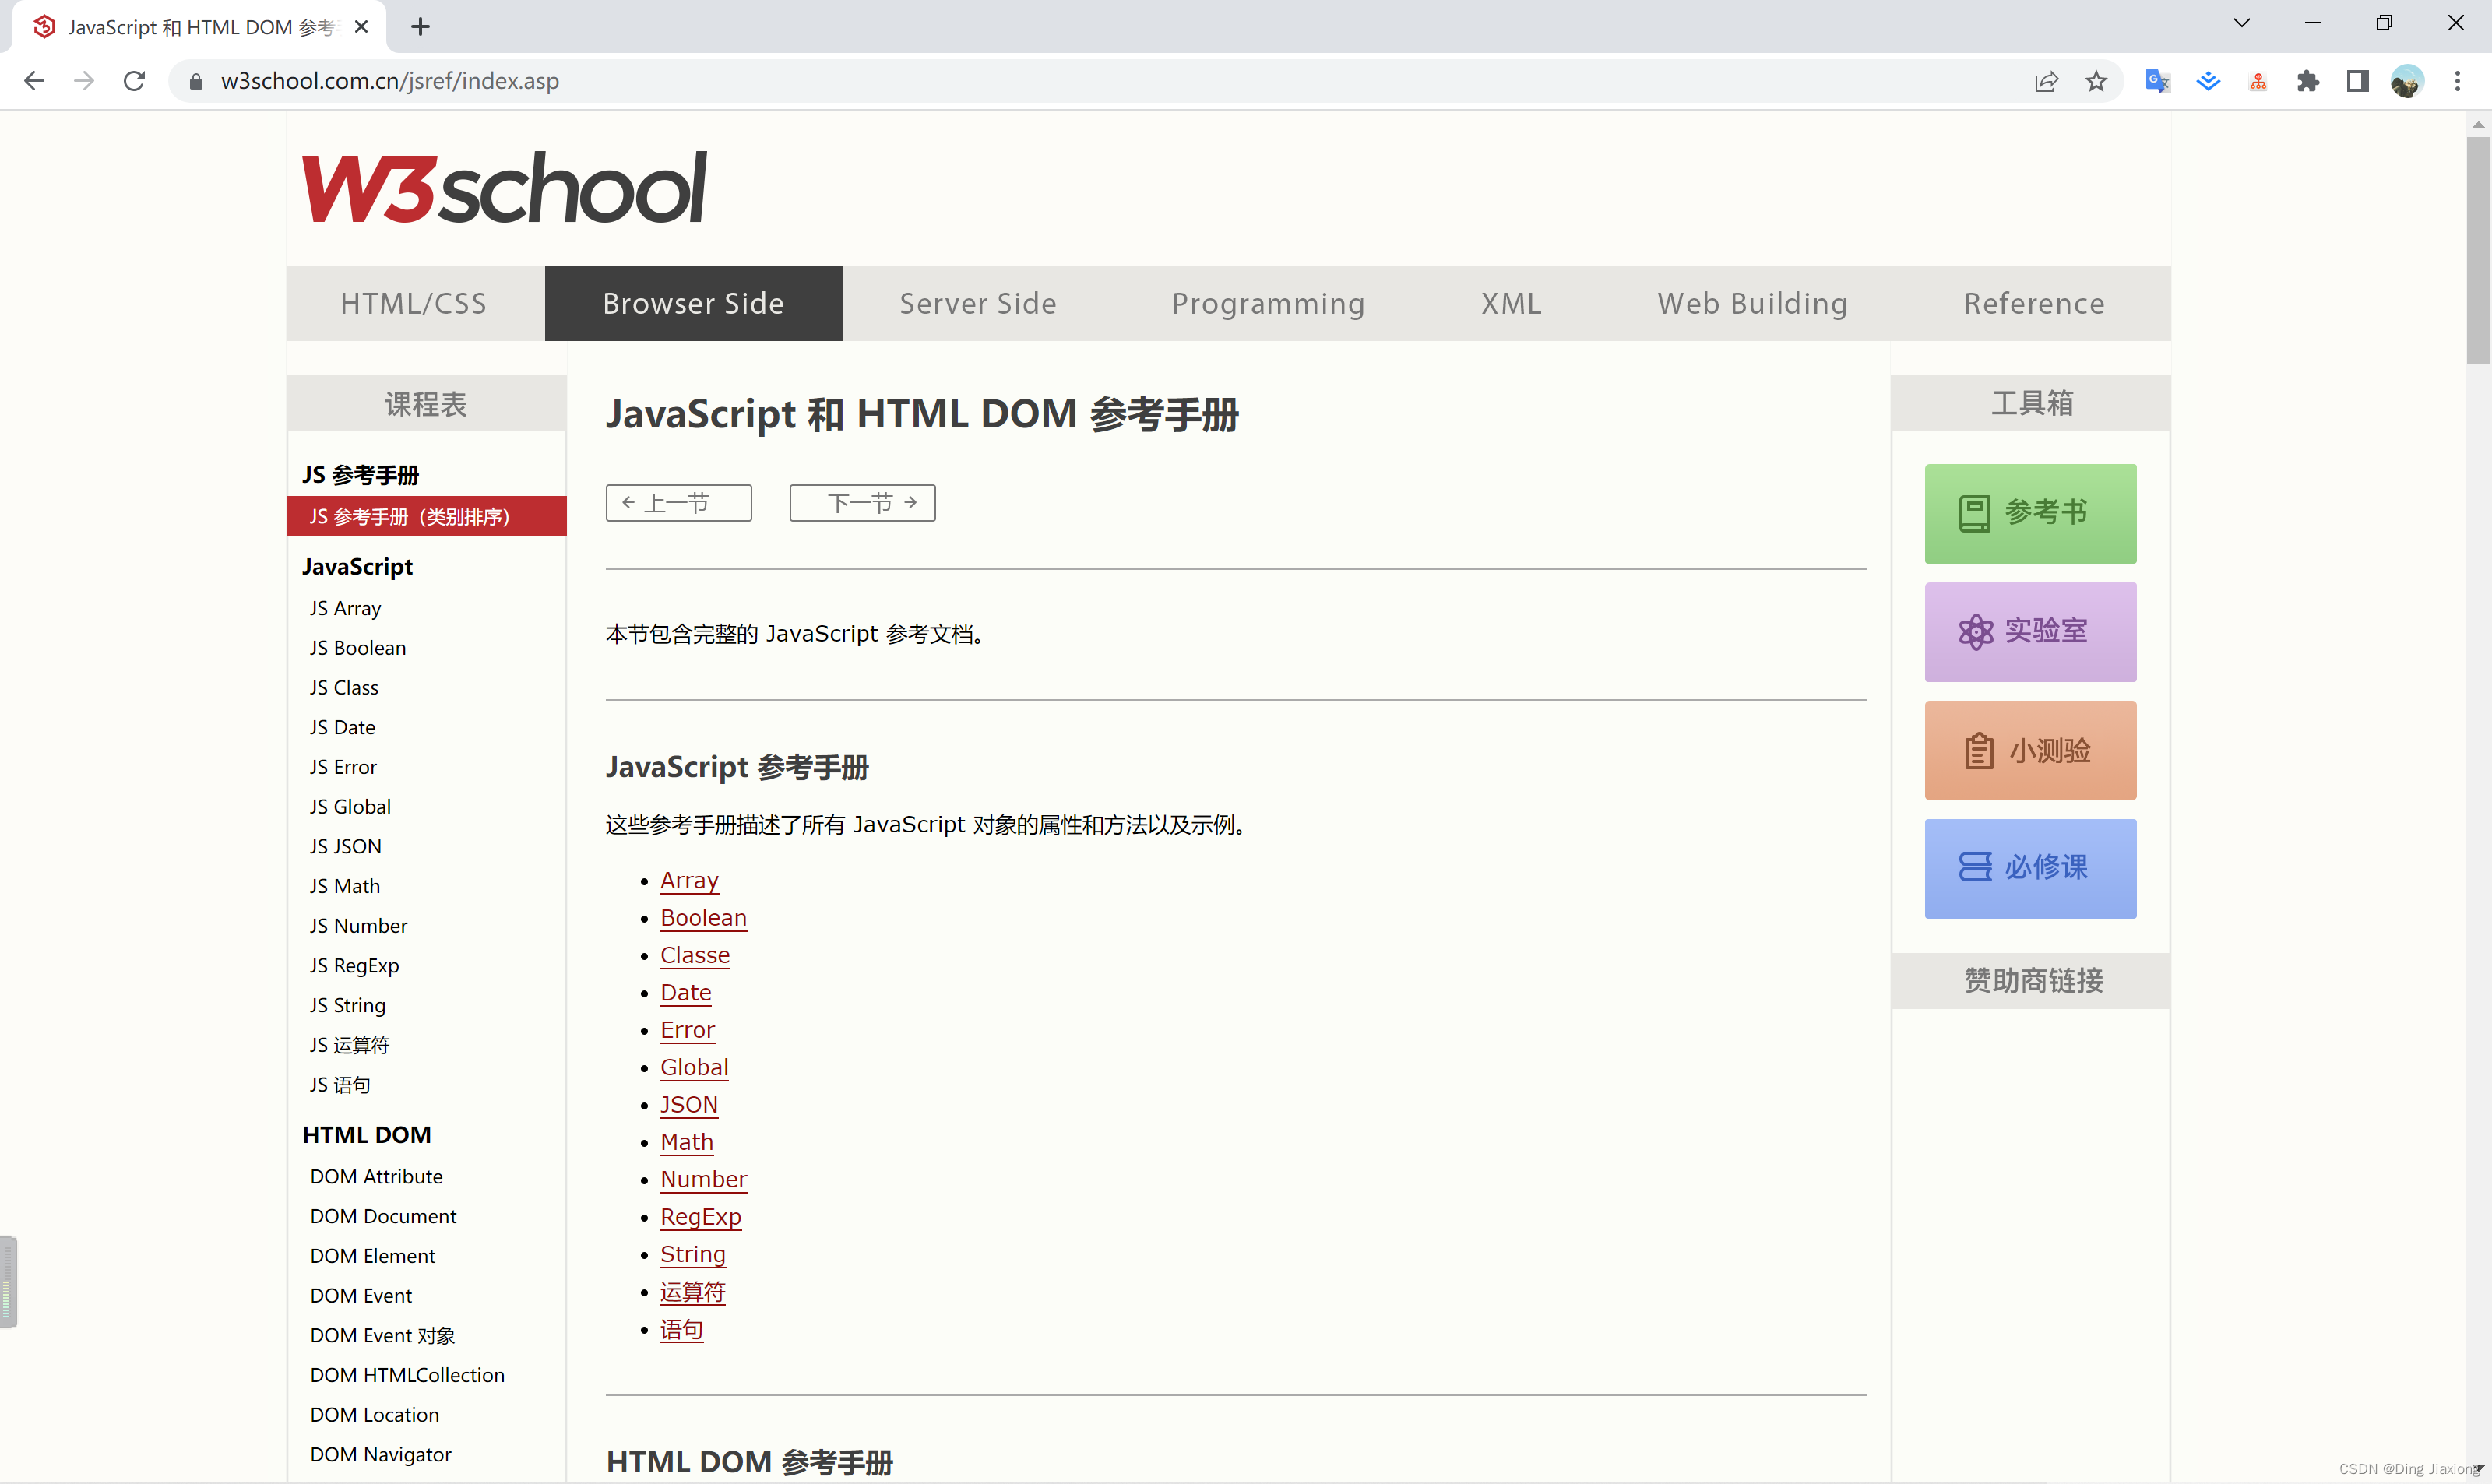Select JS Math in the sidebar
The height and width of the screenshot is (1484, 2492).
(x=344, y=886)
